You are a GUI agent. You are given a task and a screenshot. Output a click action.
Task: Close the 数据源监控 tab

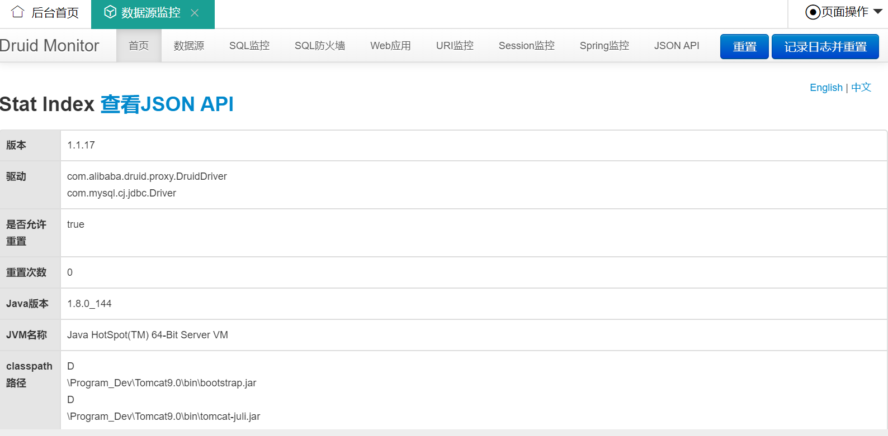pos(195,13)
